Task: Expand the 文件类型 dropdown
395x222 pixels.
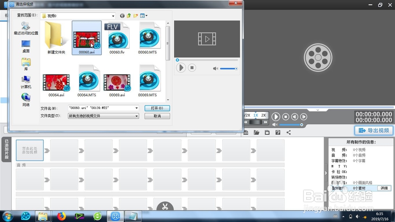Action: (137, 116)
